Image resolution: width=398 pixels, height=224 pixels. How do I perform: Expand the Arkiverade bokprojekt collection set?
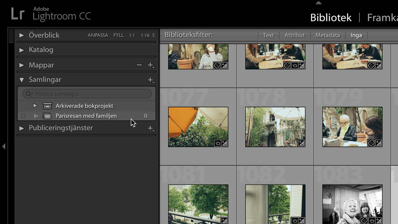pyautogui.click(x=35, y=106)
